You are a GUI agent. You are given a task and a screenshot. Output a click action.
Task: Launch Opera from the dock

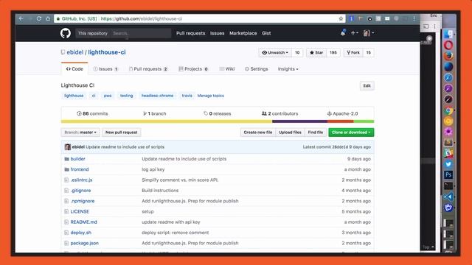448,46
